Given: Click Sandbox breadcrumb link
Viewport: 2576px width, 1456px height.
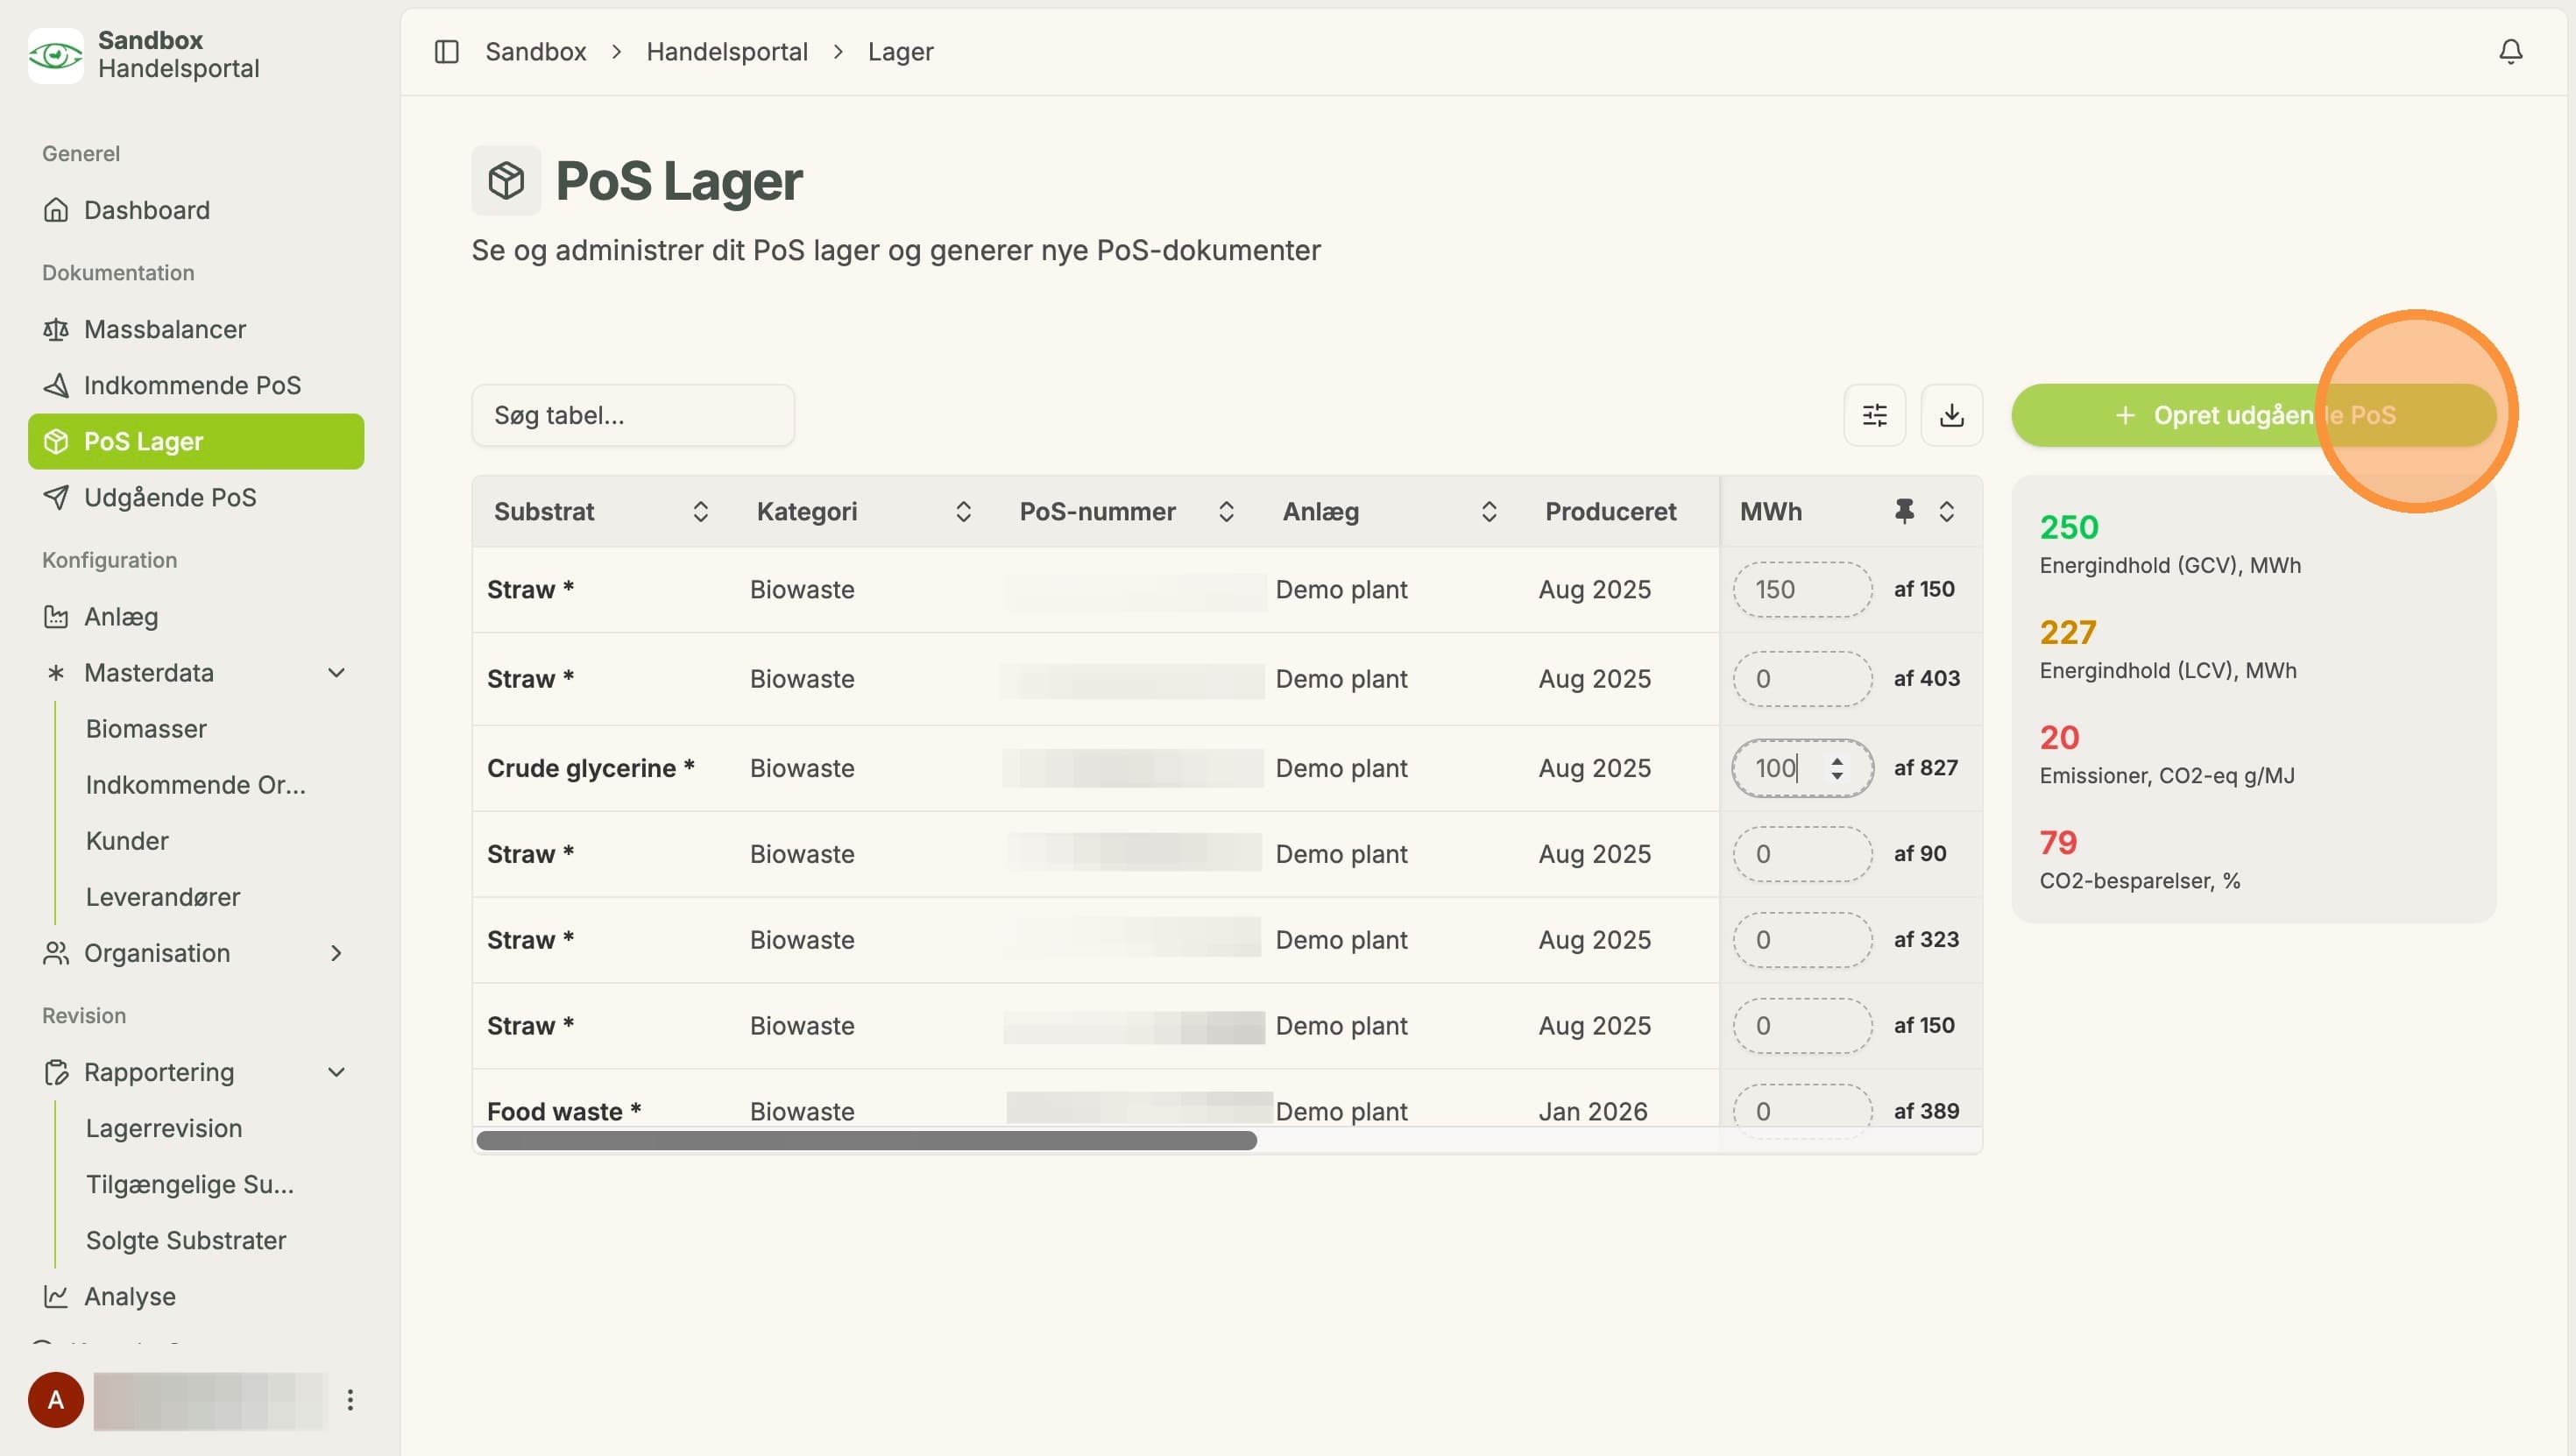Looking at the screenshot, I should click(536, 51).
